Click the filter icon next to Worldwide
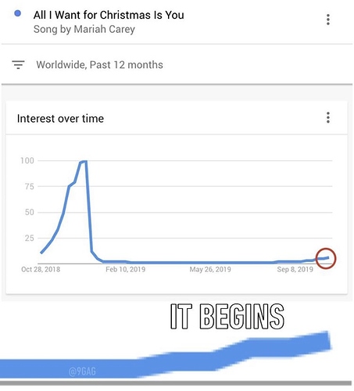This screenshot has height=391, width=354. coord(18,64)
